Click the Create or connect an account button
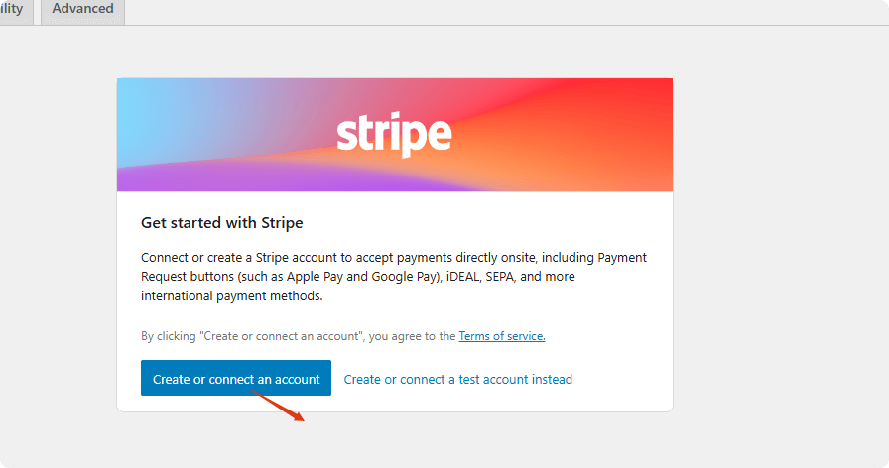This screenshot has width=889, height=468. (x=236, y=379)
